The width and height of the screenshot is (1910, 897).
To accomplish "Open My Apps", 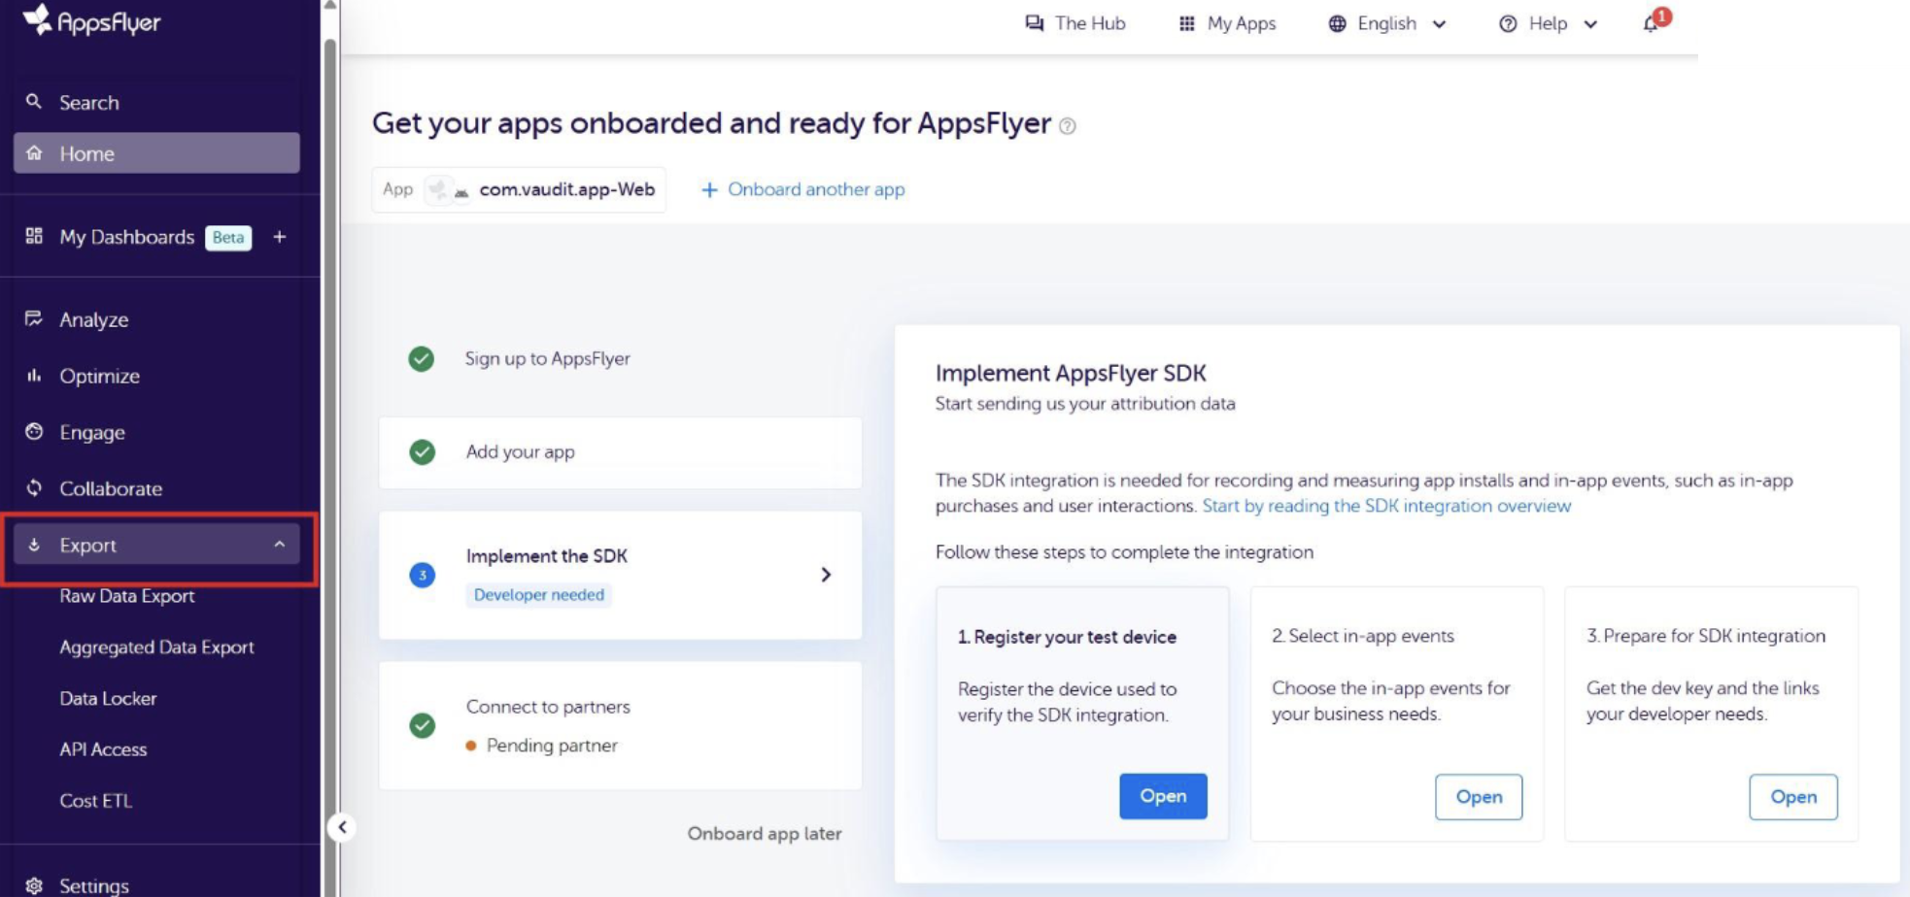I will [x=1227, y=23].
